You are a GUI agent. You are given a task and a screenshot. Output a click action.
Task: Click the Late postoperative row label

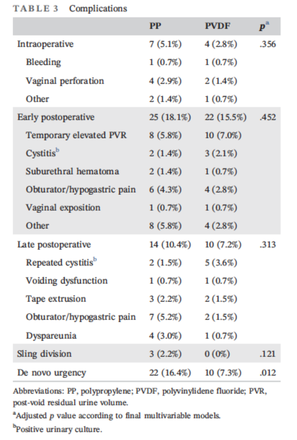[x=54, y=245]
